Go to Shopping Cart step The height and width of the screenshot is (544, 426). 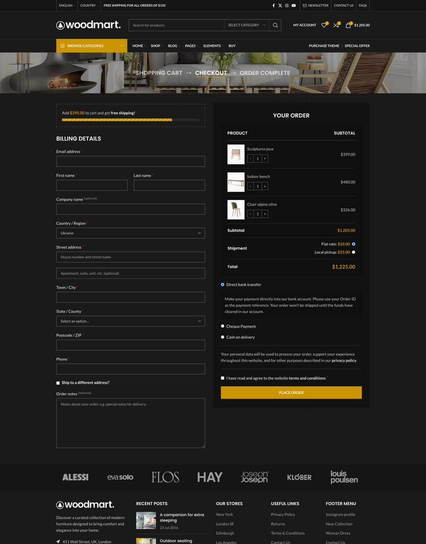coord(159,73)
